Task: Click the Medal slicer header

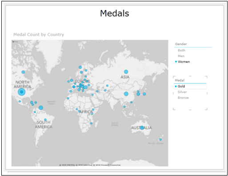Action: pos(180,80)
